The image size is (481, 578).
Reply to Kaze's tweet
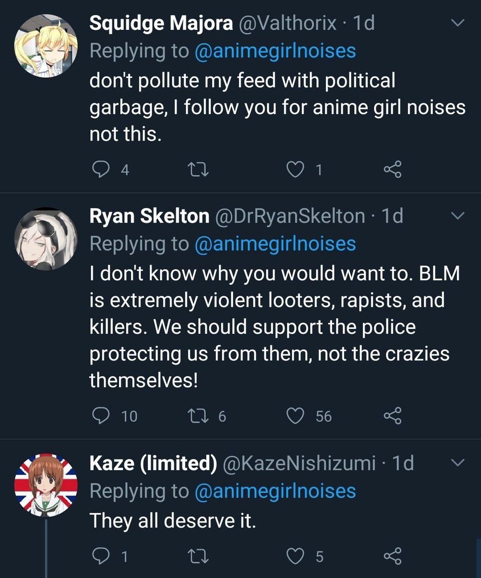pos(100,557)
